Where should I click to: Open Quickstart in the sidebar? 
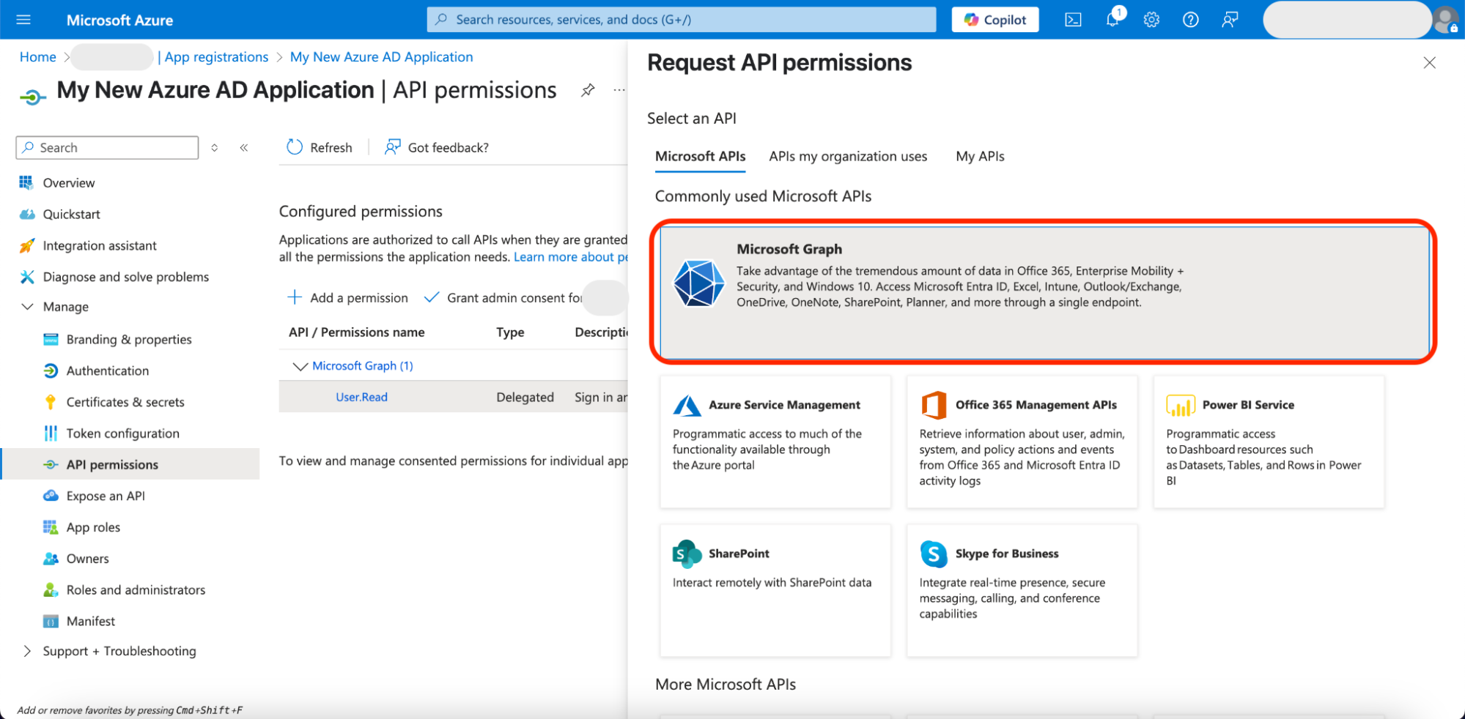(71, 215)
